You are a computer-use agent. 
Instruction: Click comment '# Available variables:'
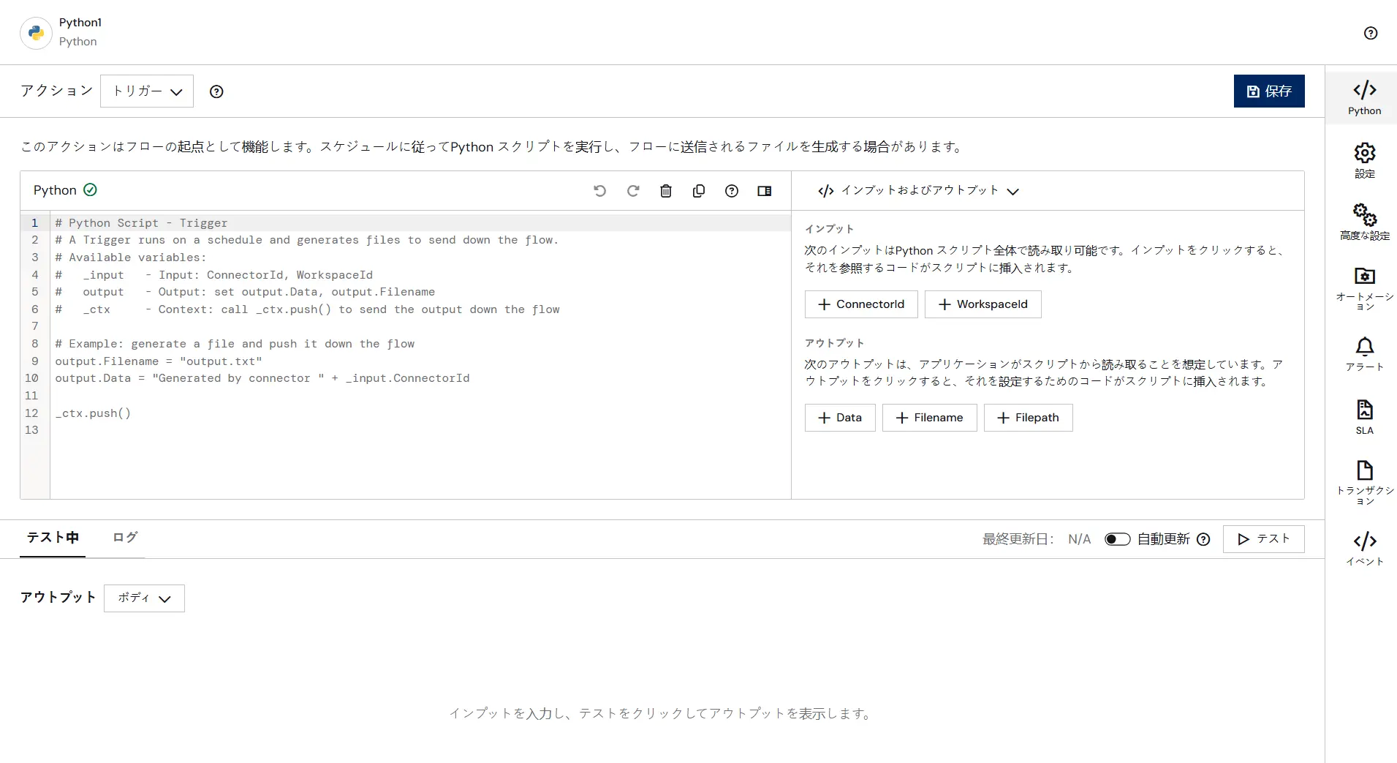[131, 258]
